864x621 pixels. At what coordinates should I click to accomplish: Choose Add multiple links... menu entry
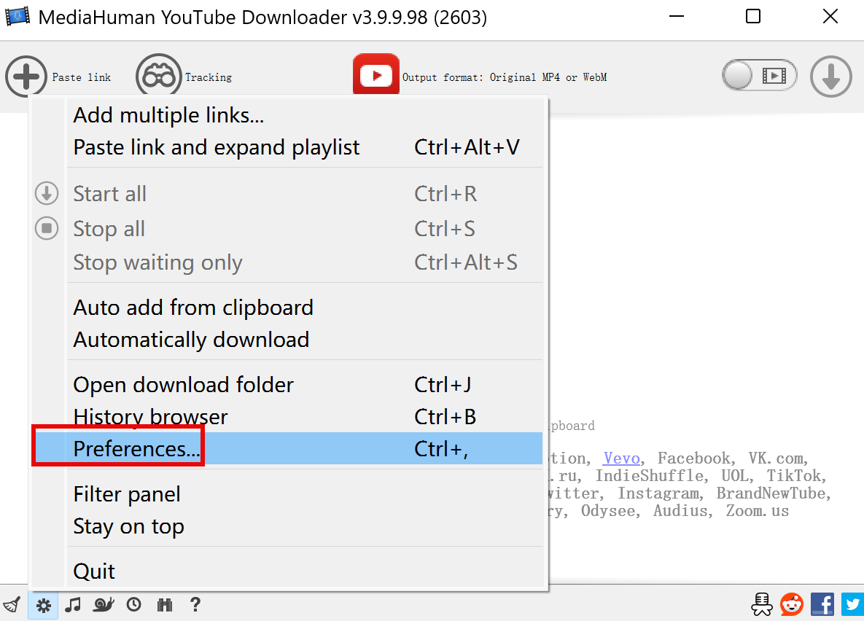pos(168,115)
